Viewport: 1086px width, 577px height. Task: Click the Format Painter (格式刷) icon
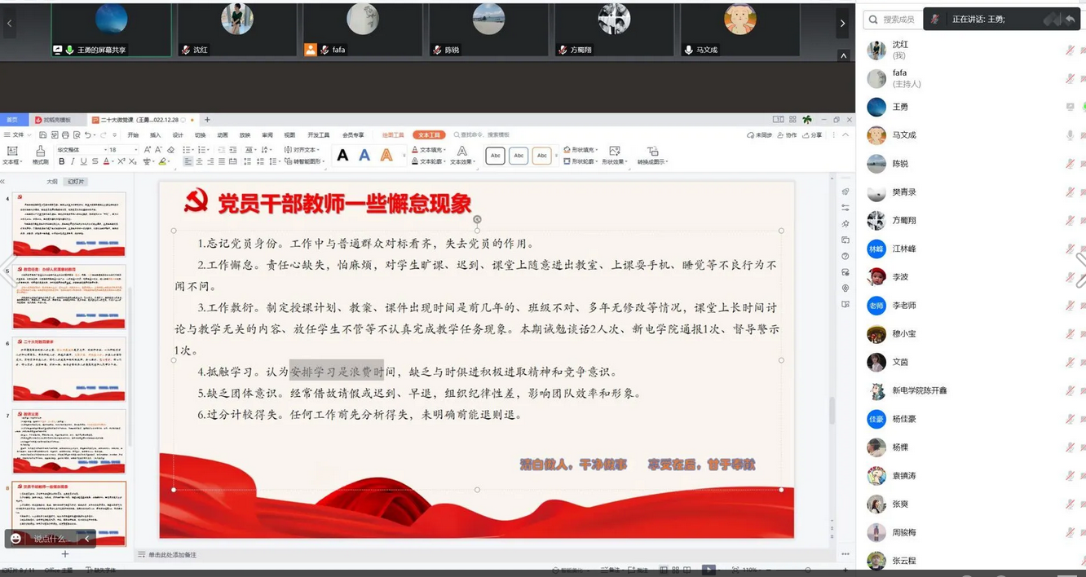click(x=40, y=155)
